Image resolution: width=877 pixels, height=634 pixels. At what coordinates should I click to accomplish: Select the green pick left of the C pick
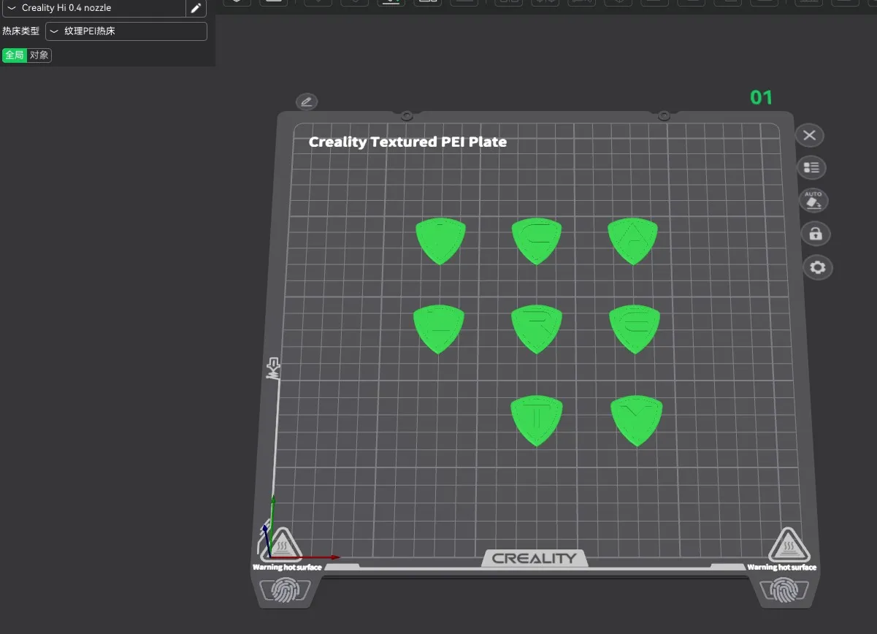coord(440,241)
